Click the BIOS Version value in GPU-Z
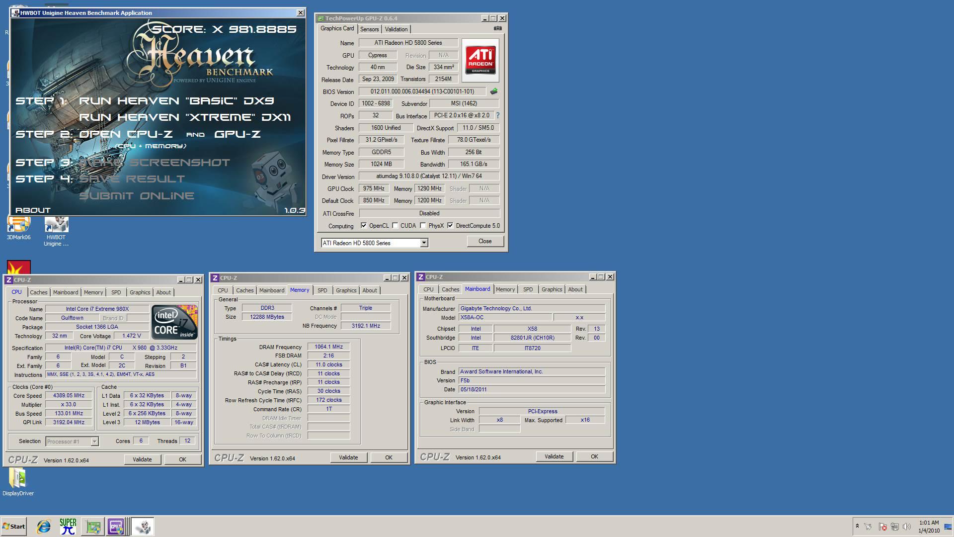 (422, 91)
